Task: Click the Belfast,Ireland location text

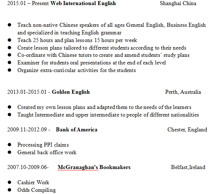Action: [x=188, y=167]
